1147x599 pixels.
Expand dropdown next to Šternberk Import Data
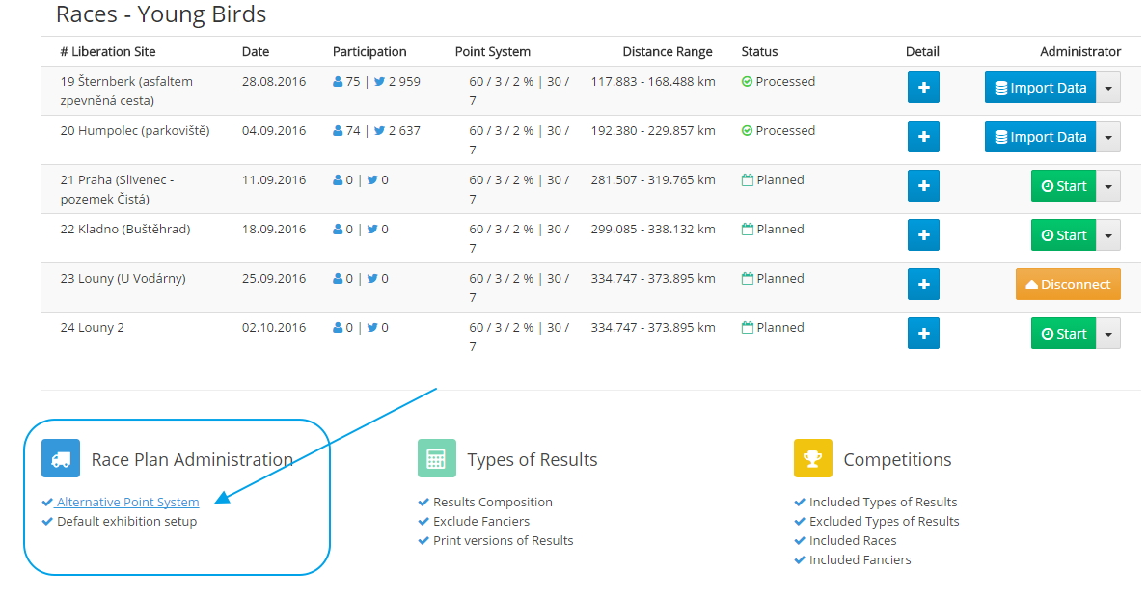1108,88
